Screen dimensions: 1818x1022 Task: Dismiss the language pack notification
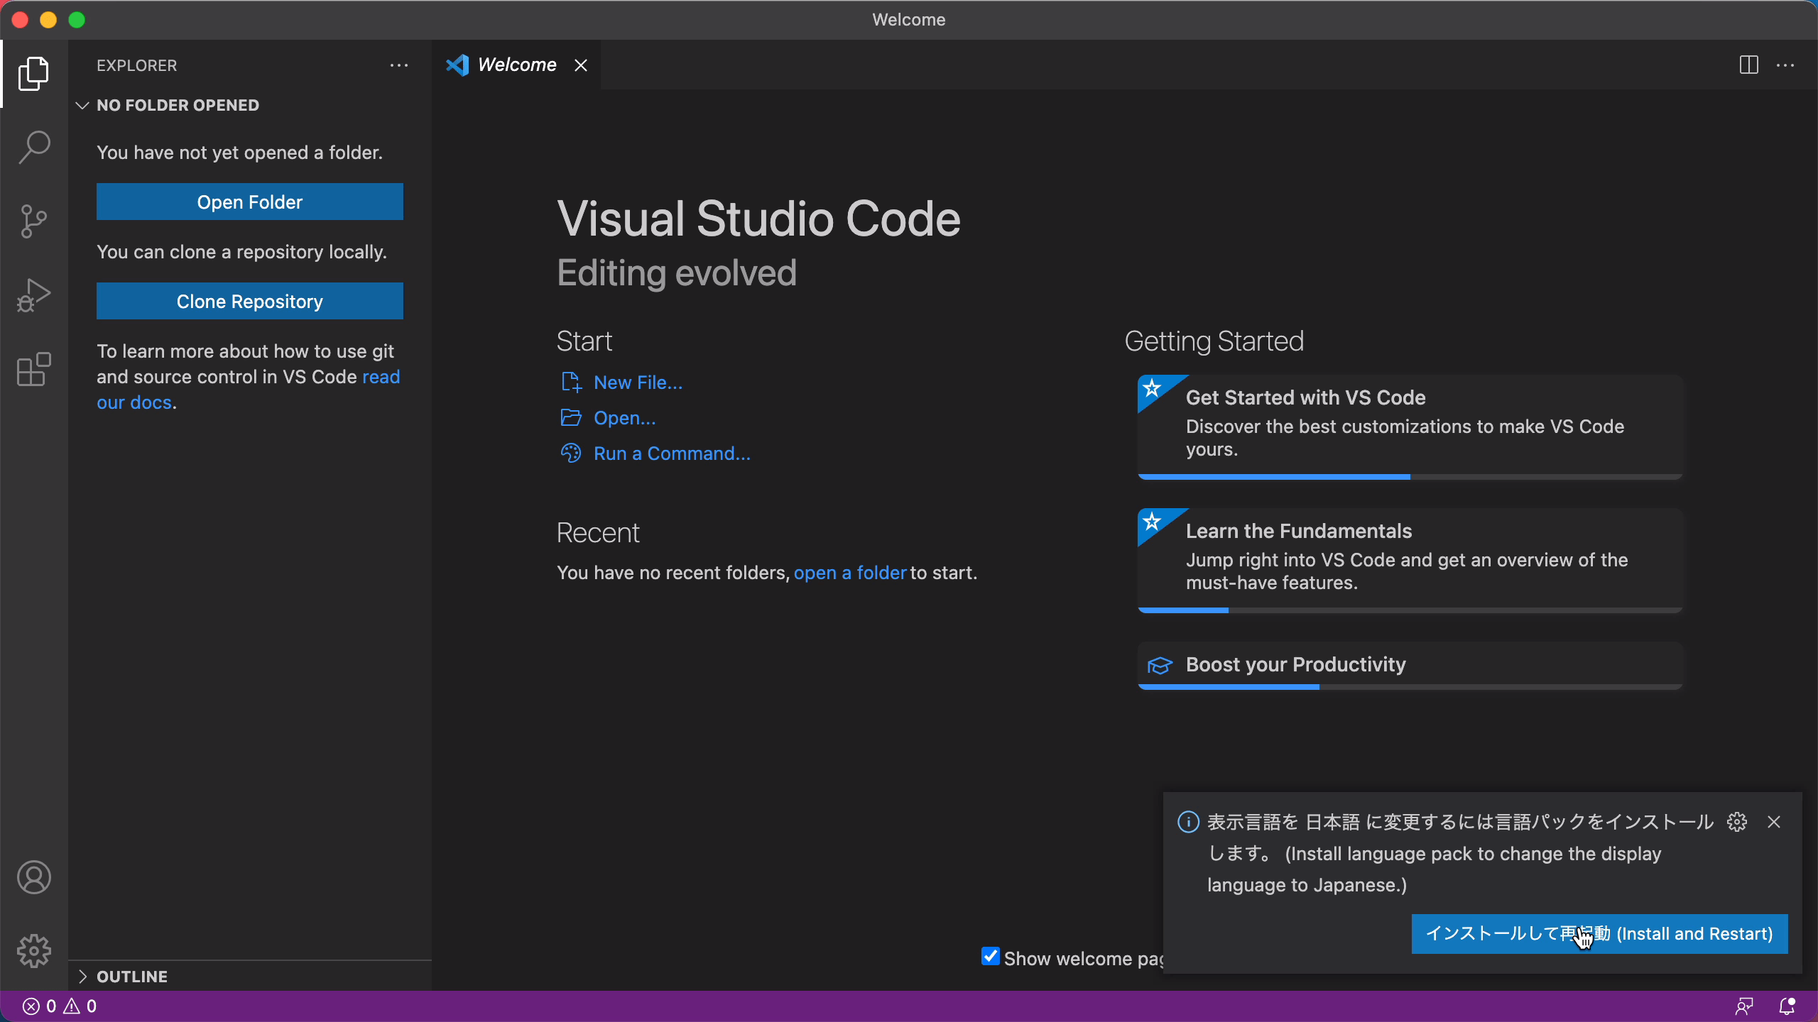pyautogui.click(x=1774, y=822)
